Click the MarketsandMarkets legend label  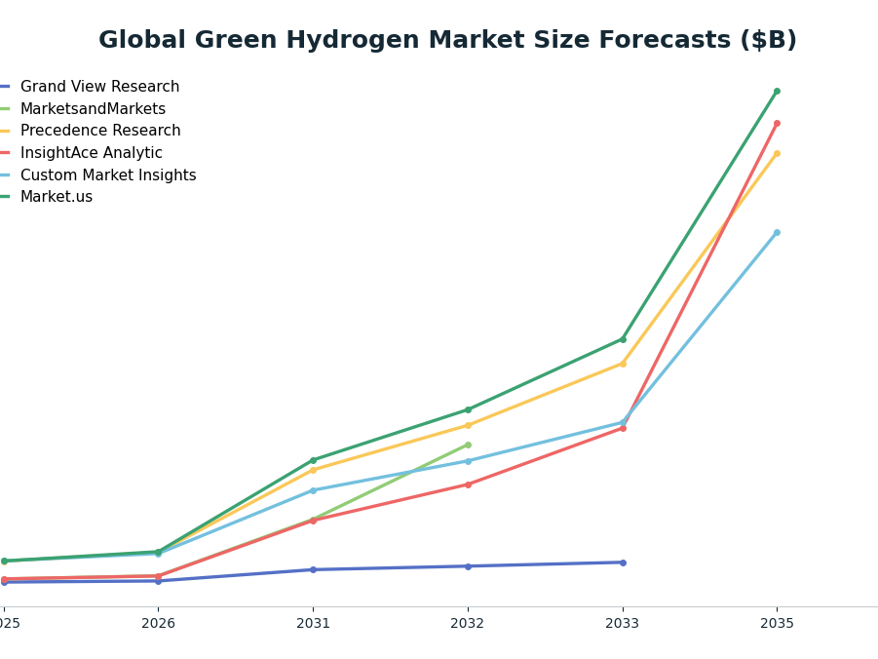tap(93, 109)
